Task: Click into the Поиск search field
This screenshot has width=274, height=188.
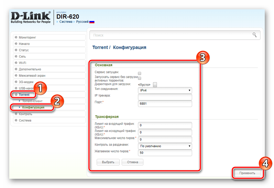Action: [175, 35]
